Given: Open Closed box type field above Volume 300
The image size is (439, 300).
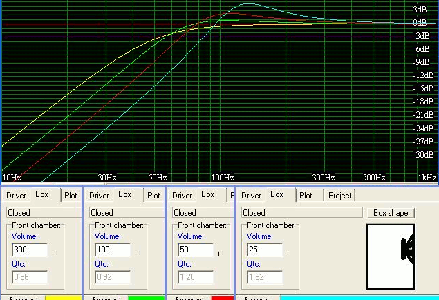Looking at the screenshot, I should tap(44, 213).
